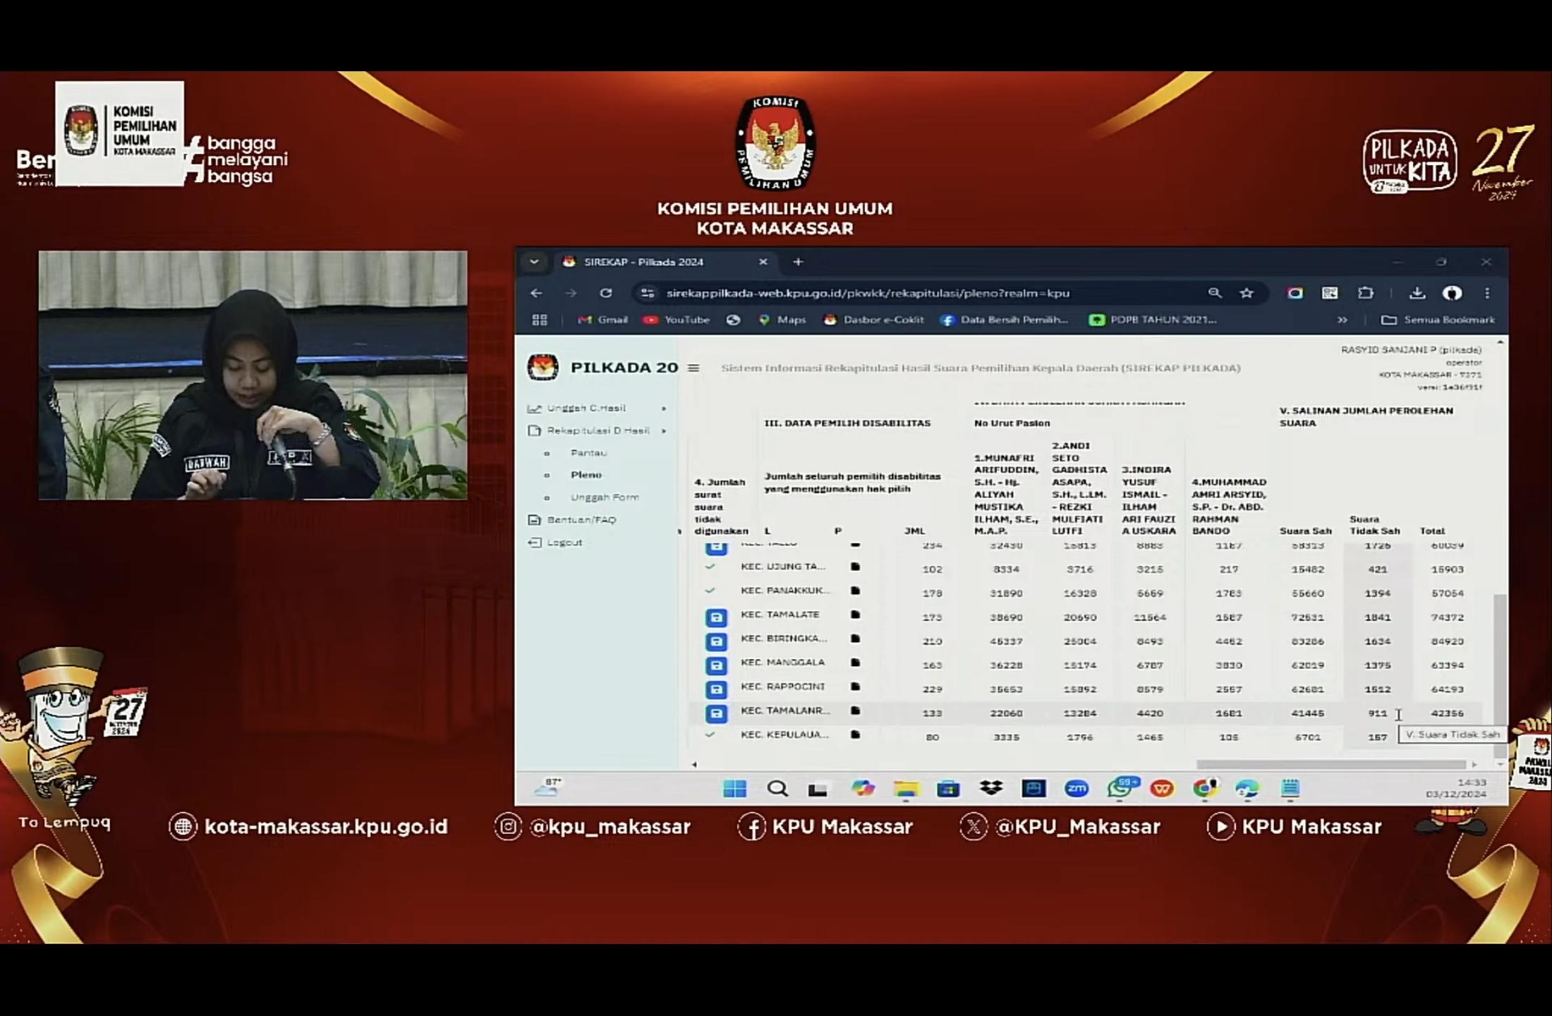Click the Logout link
The width and height of the screenshot is (1552, 1016).
pos(564,542)
